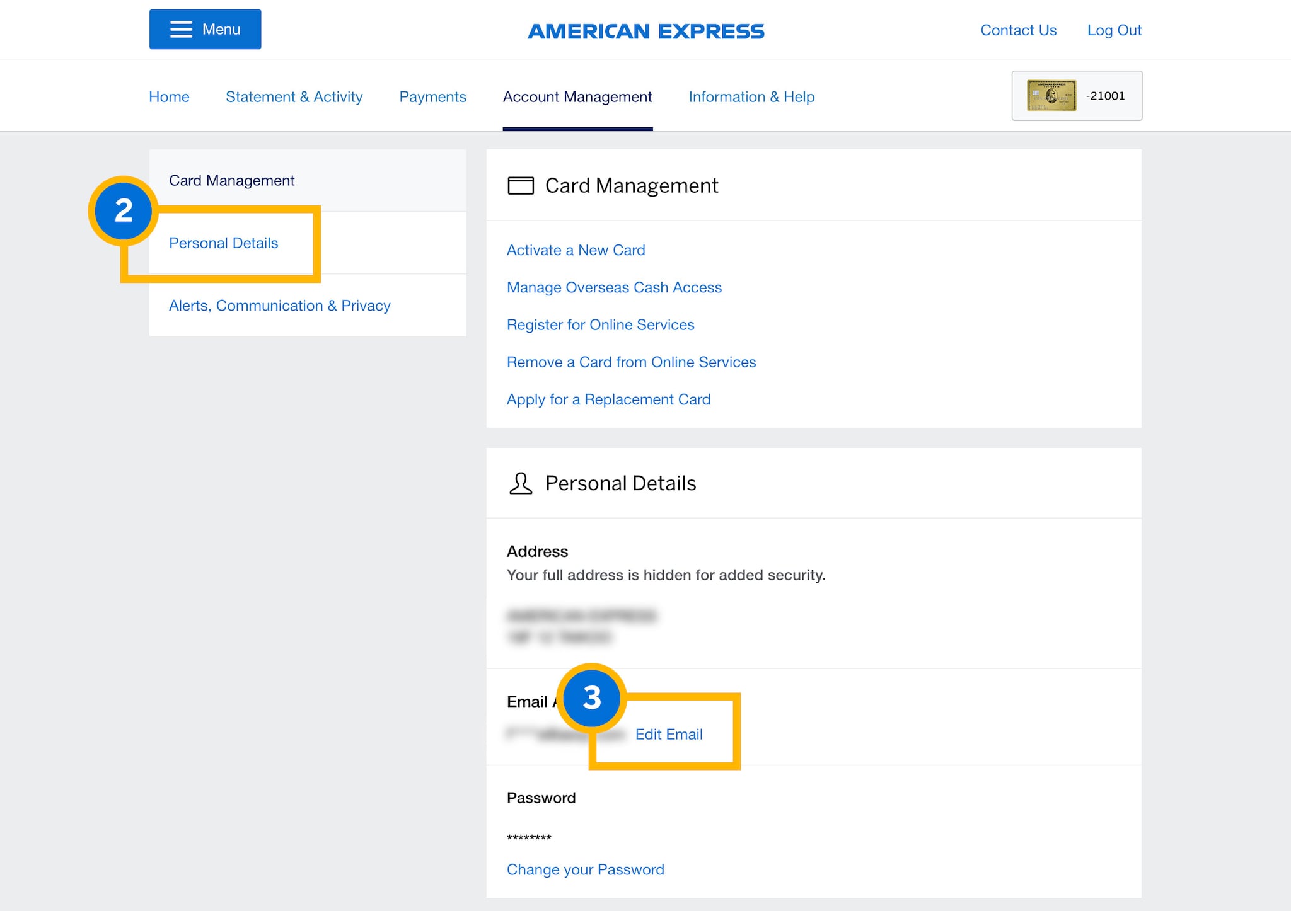This screenshot has height=911, width=1291.
Task: Click the American Express logo
Action: click(645, 31)
